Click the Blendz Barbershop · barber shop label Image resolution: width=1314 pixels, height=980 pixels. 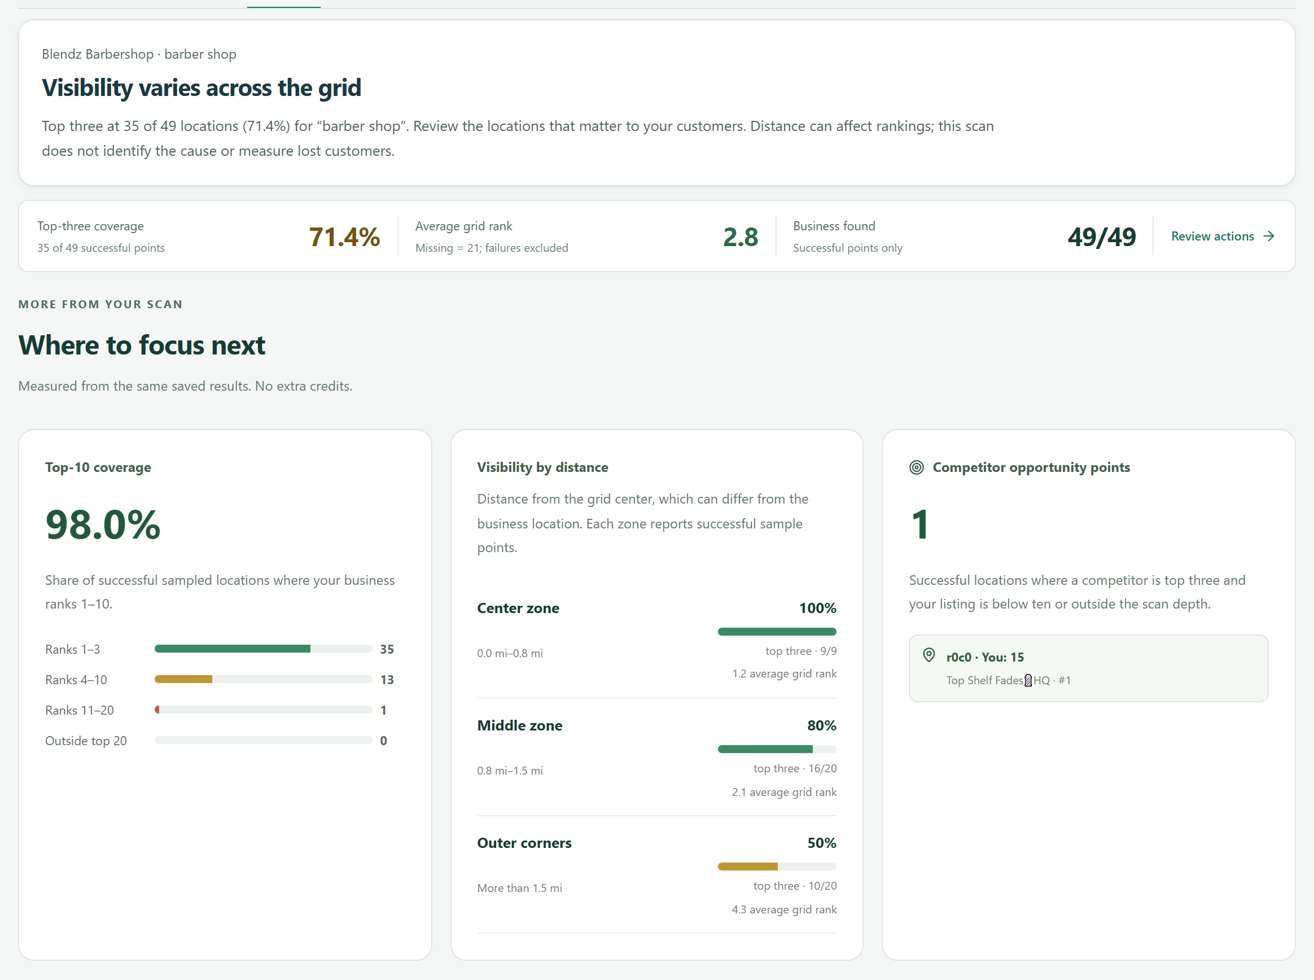[139, 54]
